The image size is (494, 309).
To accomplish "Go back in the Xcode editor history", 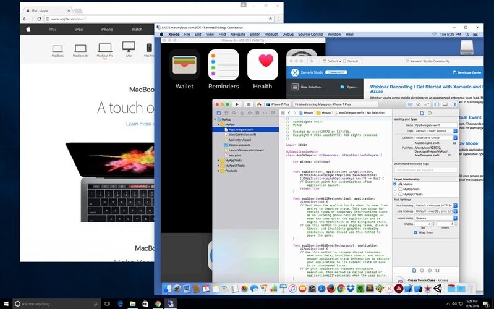I will (x=289, y=112).
